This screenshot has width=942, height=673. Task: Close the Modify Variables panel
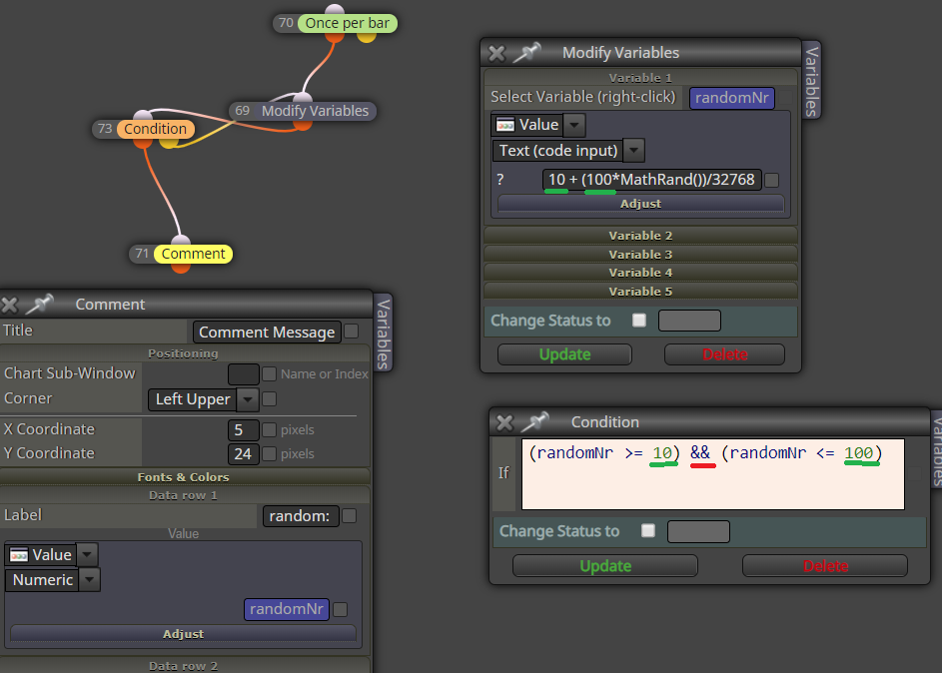pyautogui.click(x=496, y=54)
